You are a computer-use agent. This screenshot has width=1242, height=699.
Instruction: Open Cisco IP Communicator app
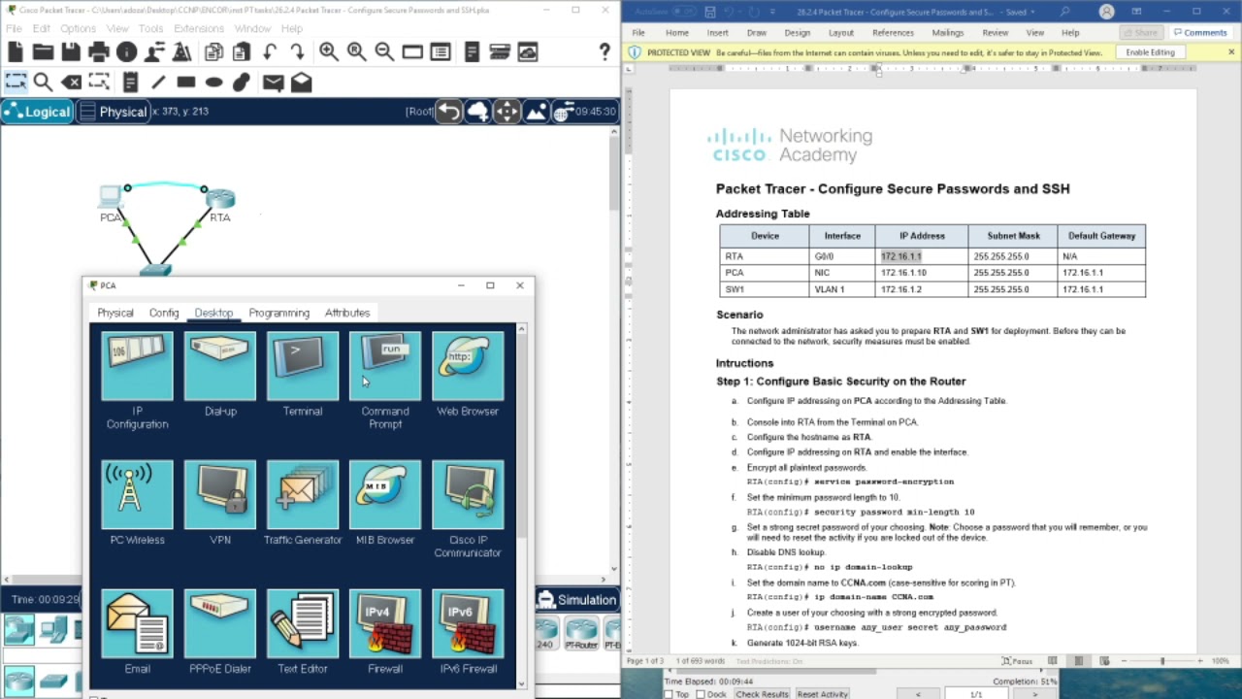pyautogui.click(x=468, y=495)
